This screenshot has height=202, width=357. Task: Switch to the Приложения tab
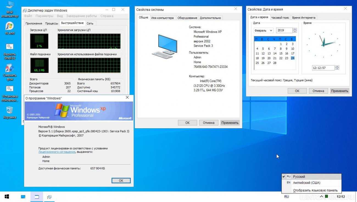click(x=34, y=23)
